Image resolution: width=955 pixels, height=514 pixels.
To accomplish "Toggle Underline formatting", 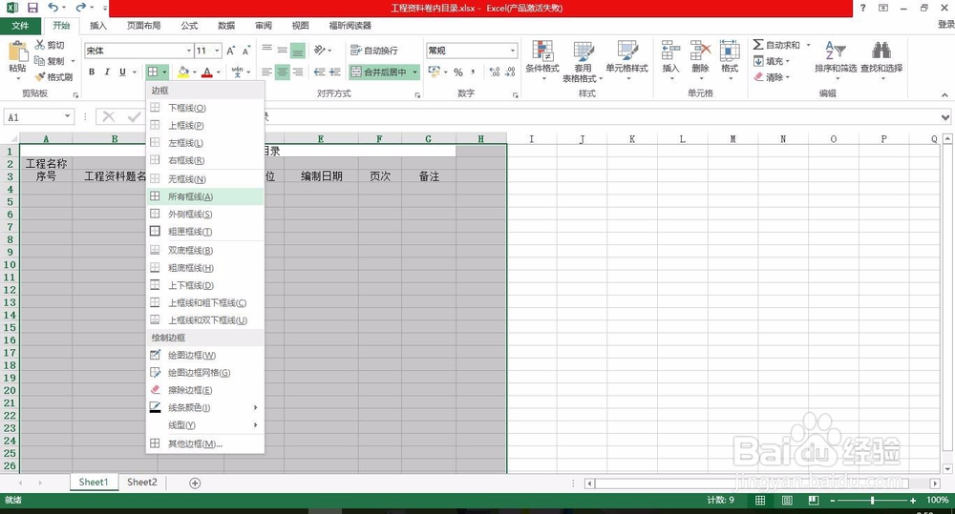I will (122, 72).
